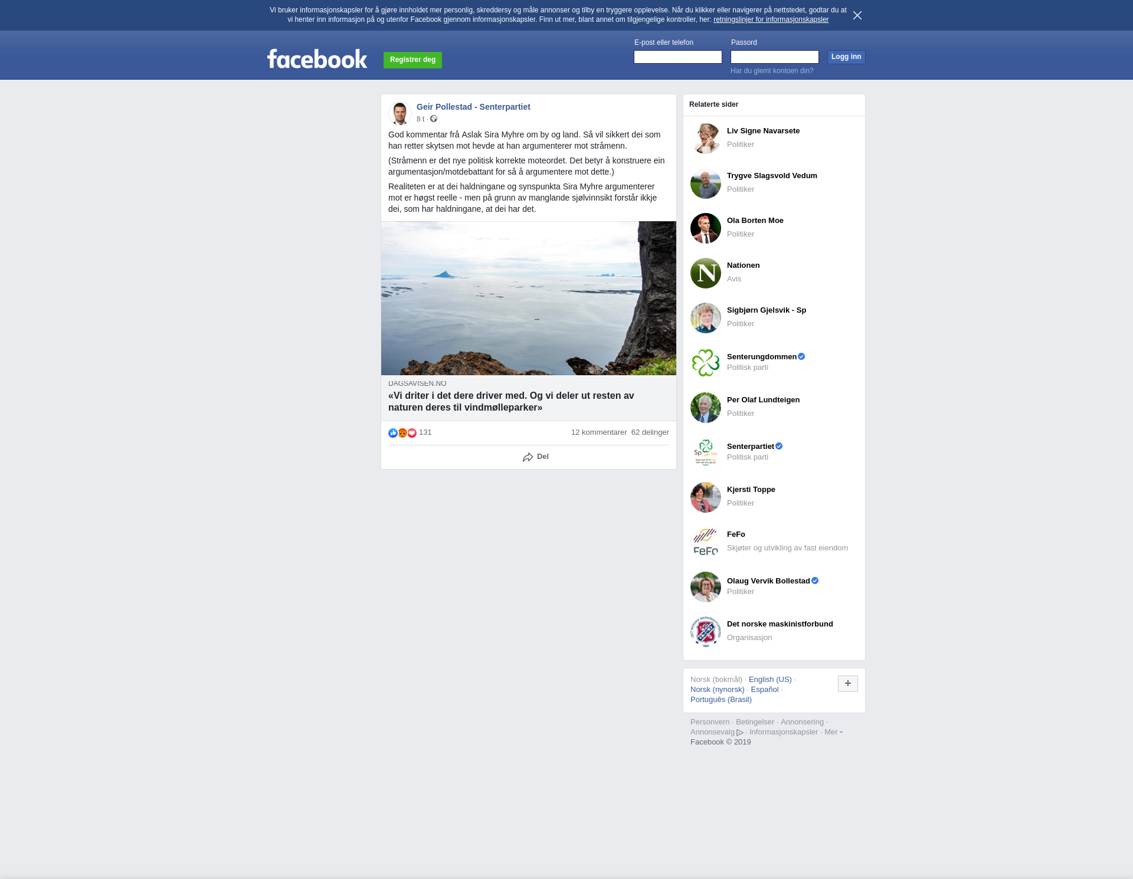Screen dimensions: 1133x879
Task: Open Nationen page name
Action: (x=743, y=265)
